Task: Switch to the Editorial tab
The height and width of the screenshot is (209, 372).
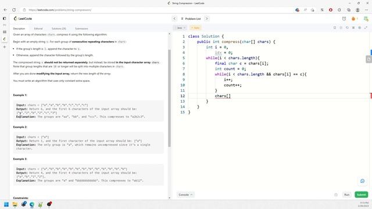Action: (38, 28)
